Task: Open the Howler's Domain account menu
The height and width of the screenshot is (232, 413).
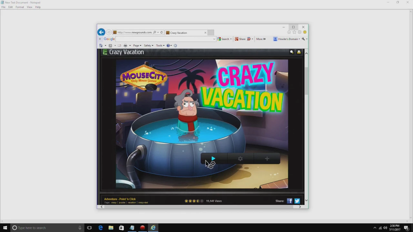Action: pos(287,39)
